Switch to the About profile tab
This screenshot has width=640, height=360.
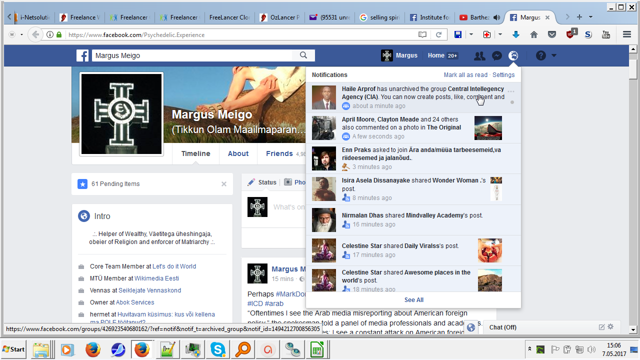coord(238,153)
